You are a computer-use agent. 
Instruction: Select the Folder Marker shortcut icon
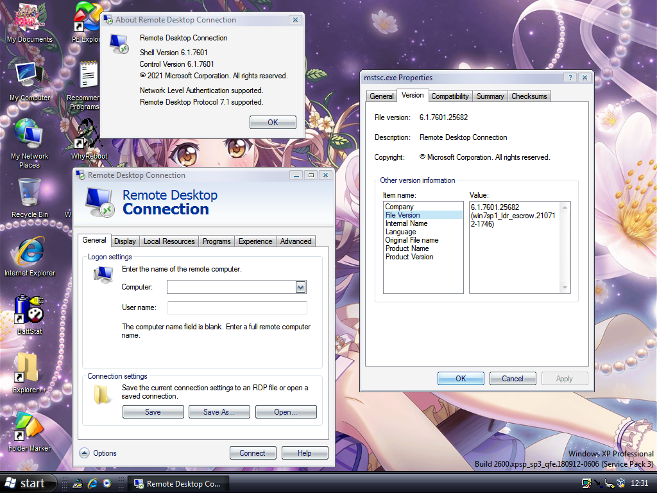click(x=30, y=432)
